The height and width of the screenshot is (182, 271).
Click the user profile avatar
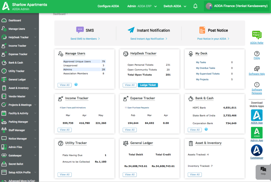209,6
